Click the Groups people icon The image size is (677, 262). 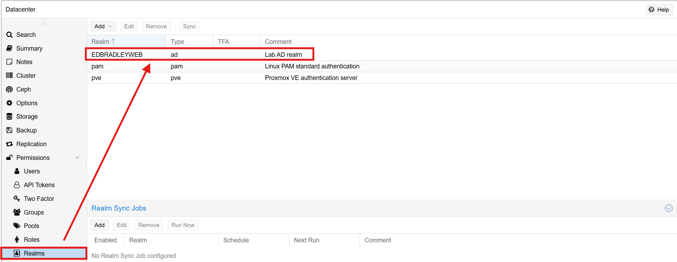(x=17, y=212)
